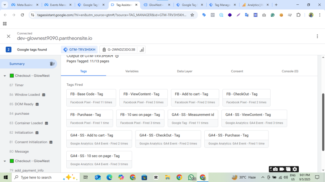Screen dimensions: 325x182
Task: Open the FB - Purchase - Tag card
Action: (90, 118)
